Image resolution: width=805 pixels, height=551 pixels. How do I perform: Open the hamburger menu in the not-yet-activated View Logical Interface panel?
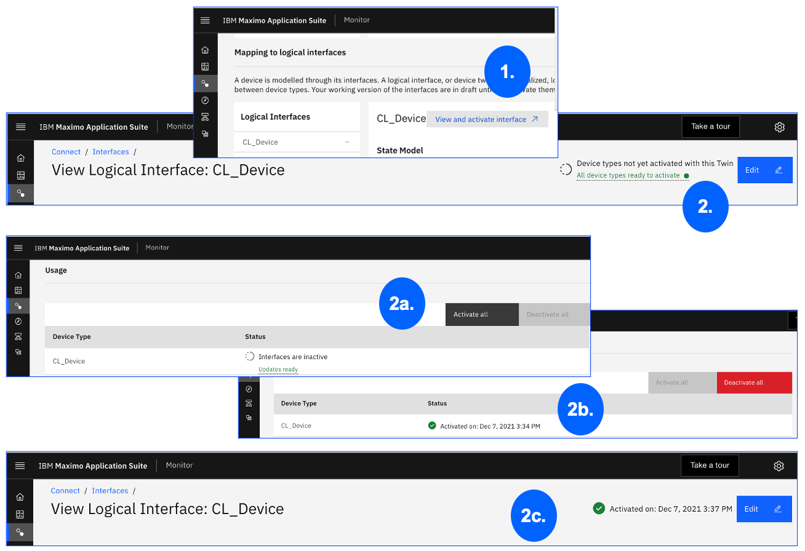[20, 127]
